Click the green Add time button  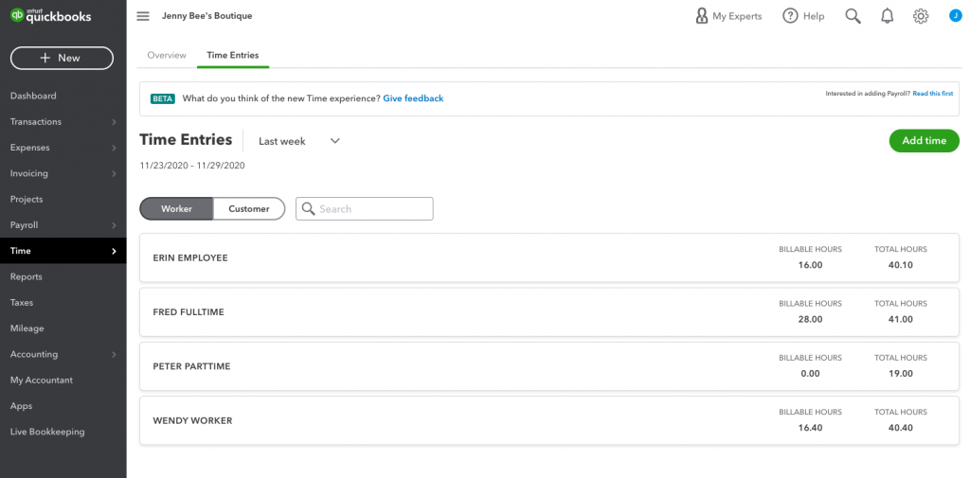click(x=925, y=140)
